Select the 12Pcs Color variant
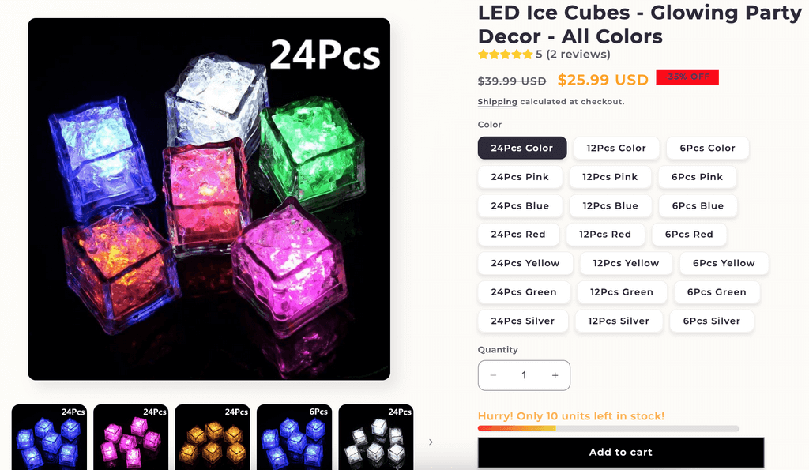809x470 pixels. [616, 148]
